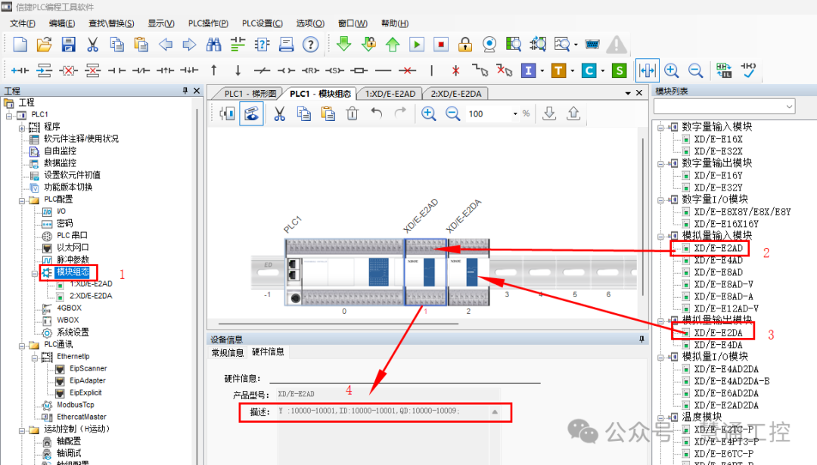This screenshot has width=817, height=465.
Task: Collapse the PLC通讯 tree node
Action: click(x=22, y=346)
